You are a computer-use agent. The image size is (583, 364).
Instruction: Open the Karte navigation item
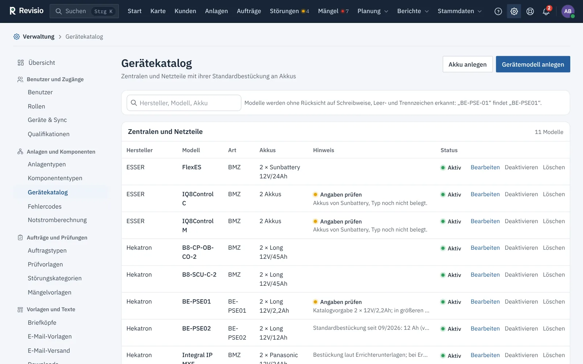158,11
